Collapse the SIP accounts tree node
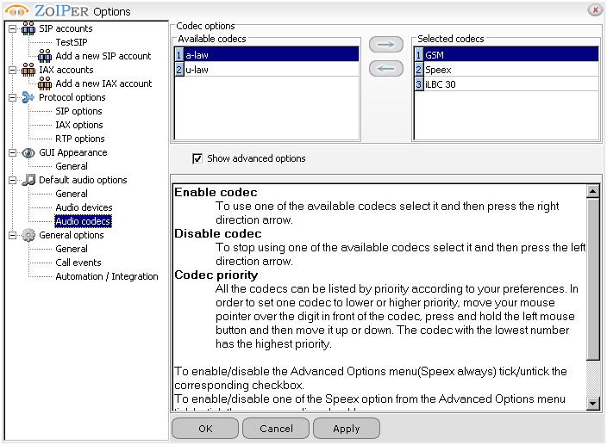Screen dimensions: 607x445 12,28
